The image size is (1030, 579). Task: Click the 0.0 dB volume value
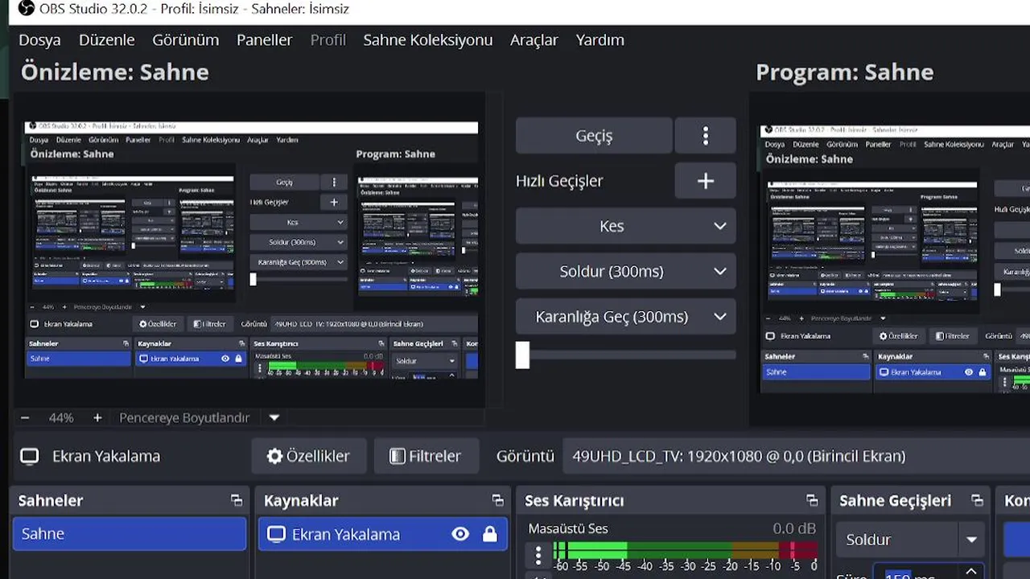794,528
